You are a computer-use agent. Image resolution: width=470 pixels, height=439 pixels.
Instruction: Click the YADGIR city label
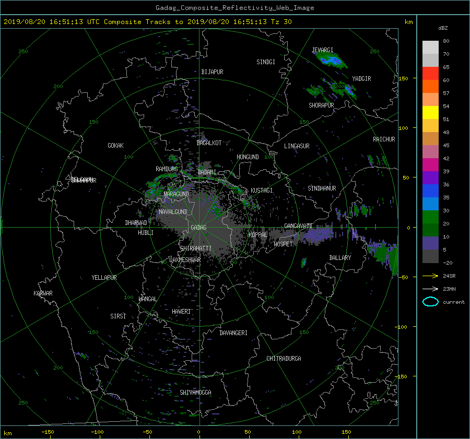pyautogui.click(x=361, y=79)
